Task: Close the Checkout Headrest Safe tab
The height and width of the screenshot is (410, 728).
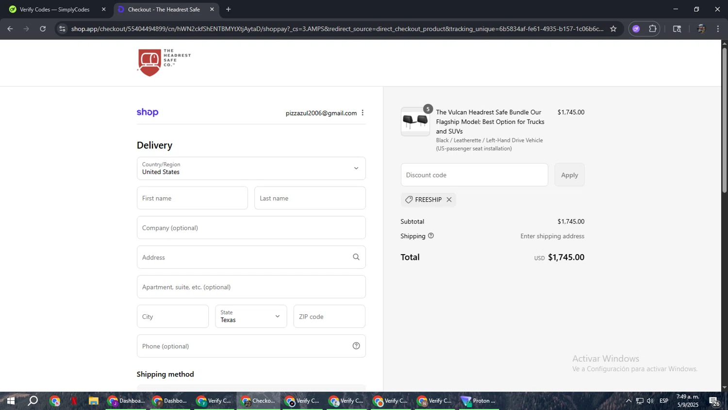Action: (x=212, y=9)
